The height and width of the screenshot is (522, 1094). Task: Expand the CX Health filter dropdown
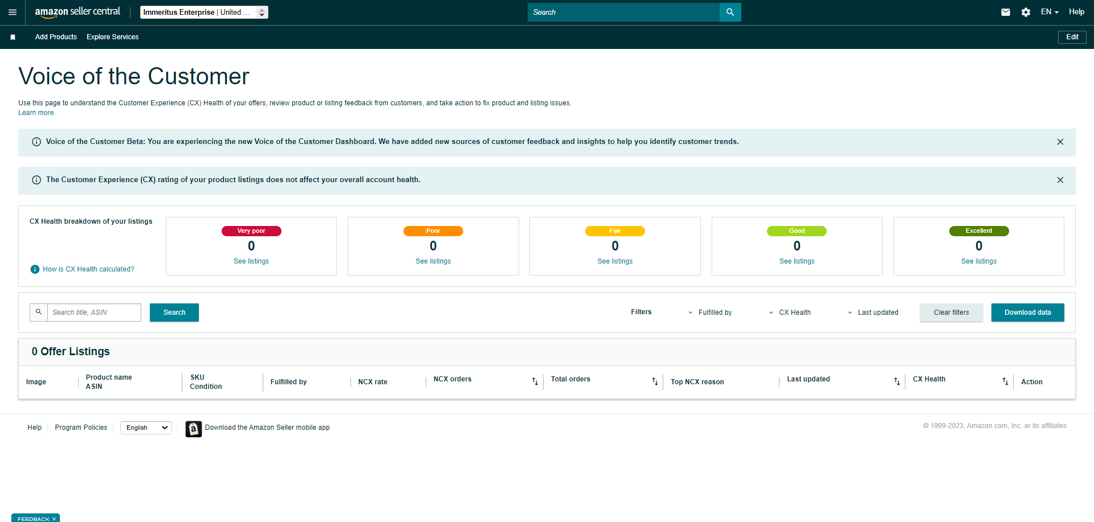coord(790,313)
